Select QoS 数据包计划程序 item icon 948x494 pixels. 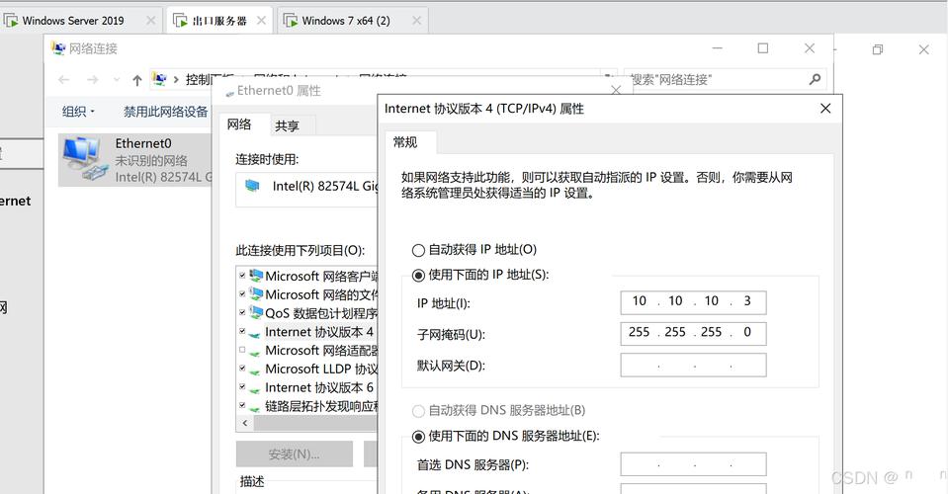click(x=256, y=312)
